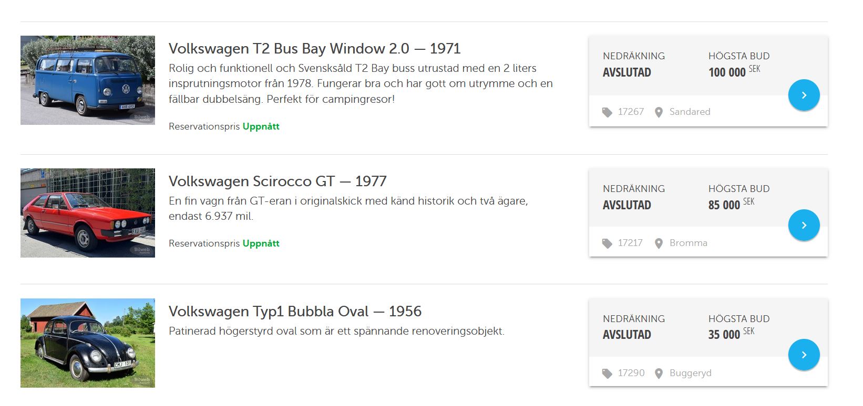The width and height of the screenshot is (863, 406).
Task: Click the location pin next to Buggeryd
Action: [x=659, y=373]
